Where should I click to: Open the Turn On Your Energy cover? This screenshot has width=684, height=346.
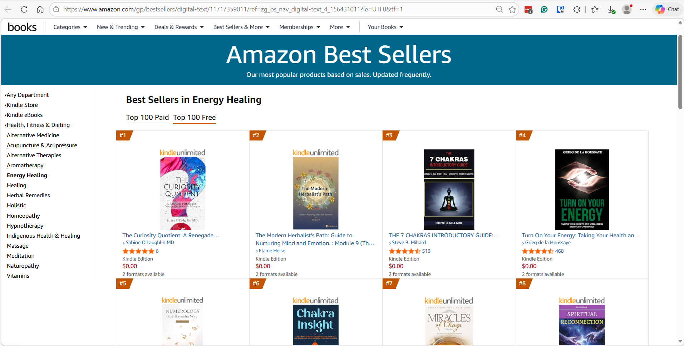pyautogui.click(x=582, y=189)
